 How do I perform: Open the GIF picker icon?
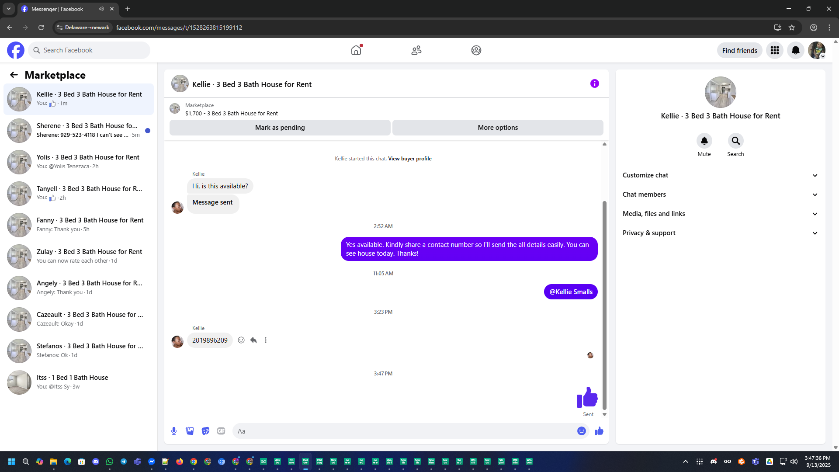(221, 431)
